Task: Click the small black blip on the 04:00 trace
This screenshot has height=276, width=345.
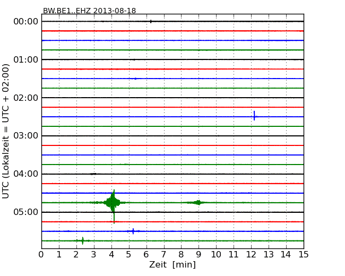Action: pos(93,174)
